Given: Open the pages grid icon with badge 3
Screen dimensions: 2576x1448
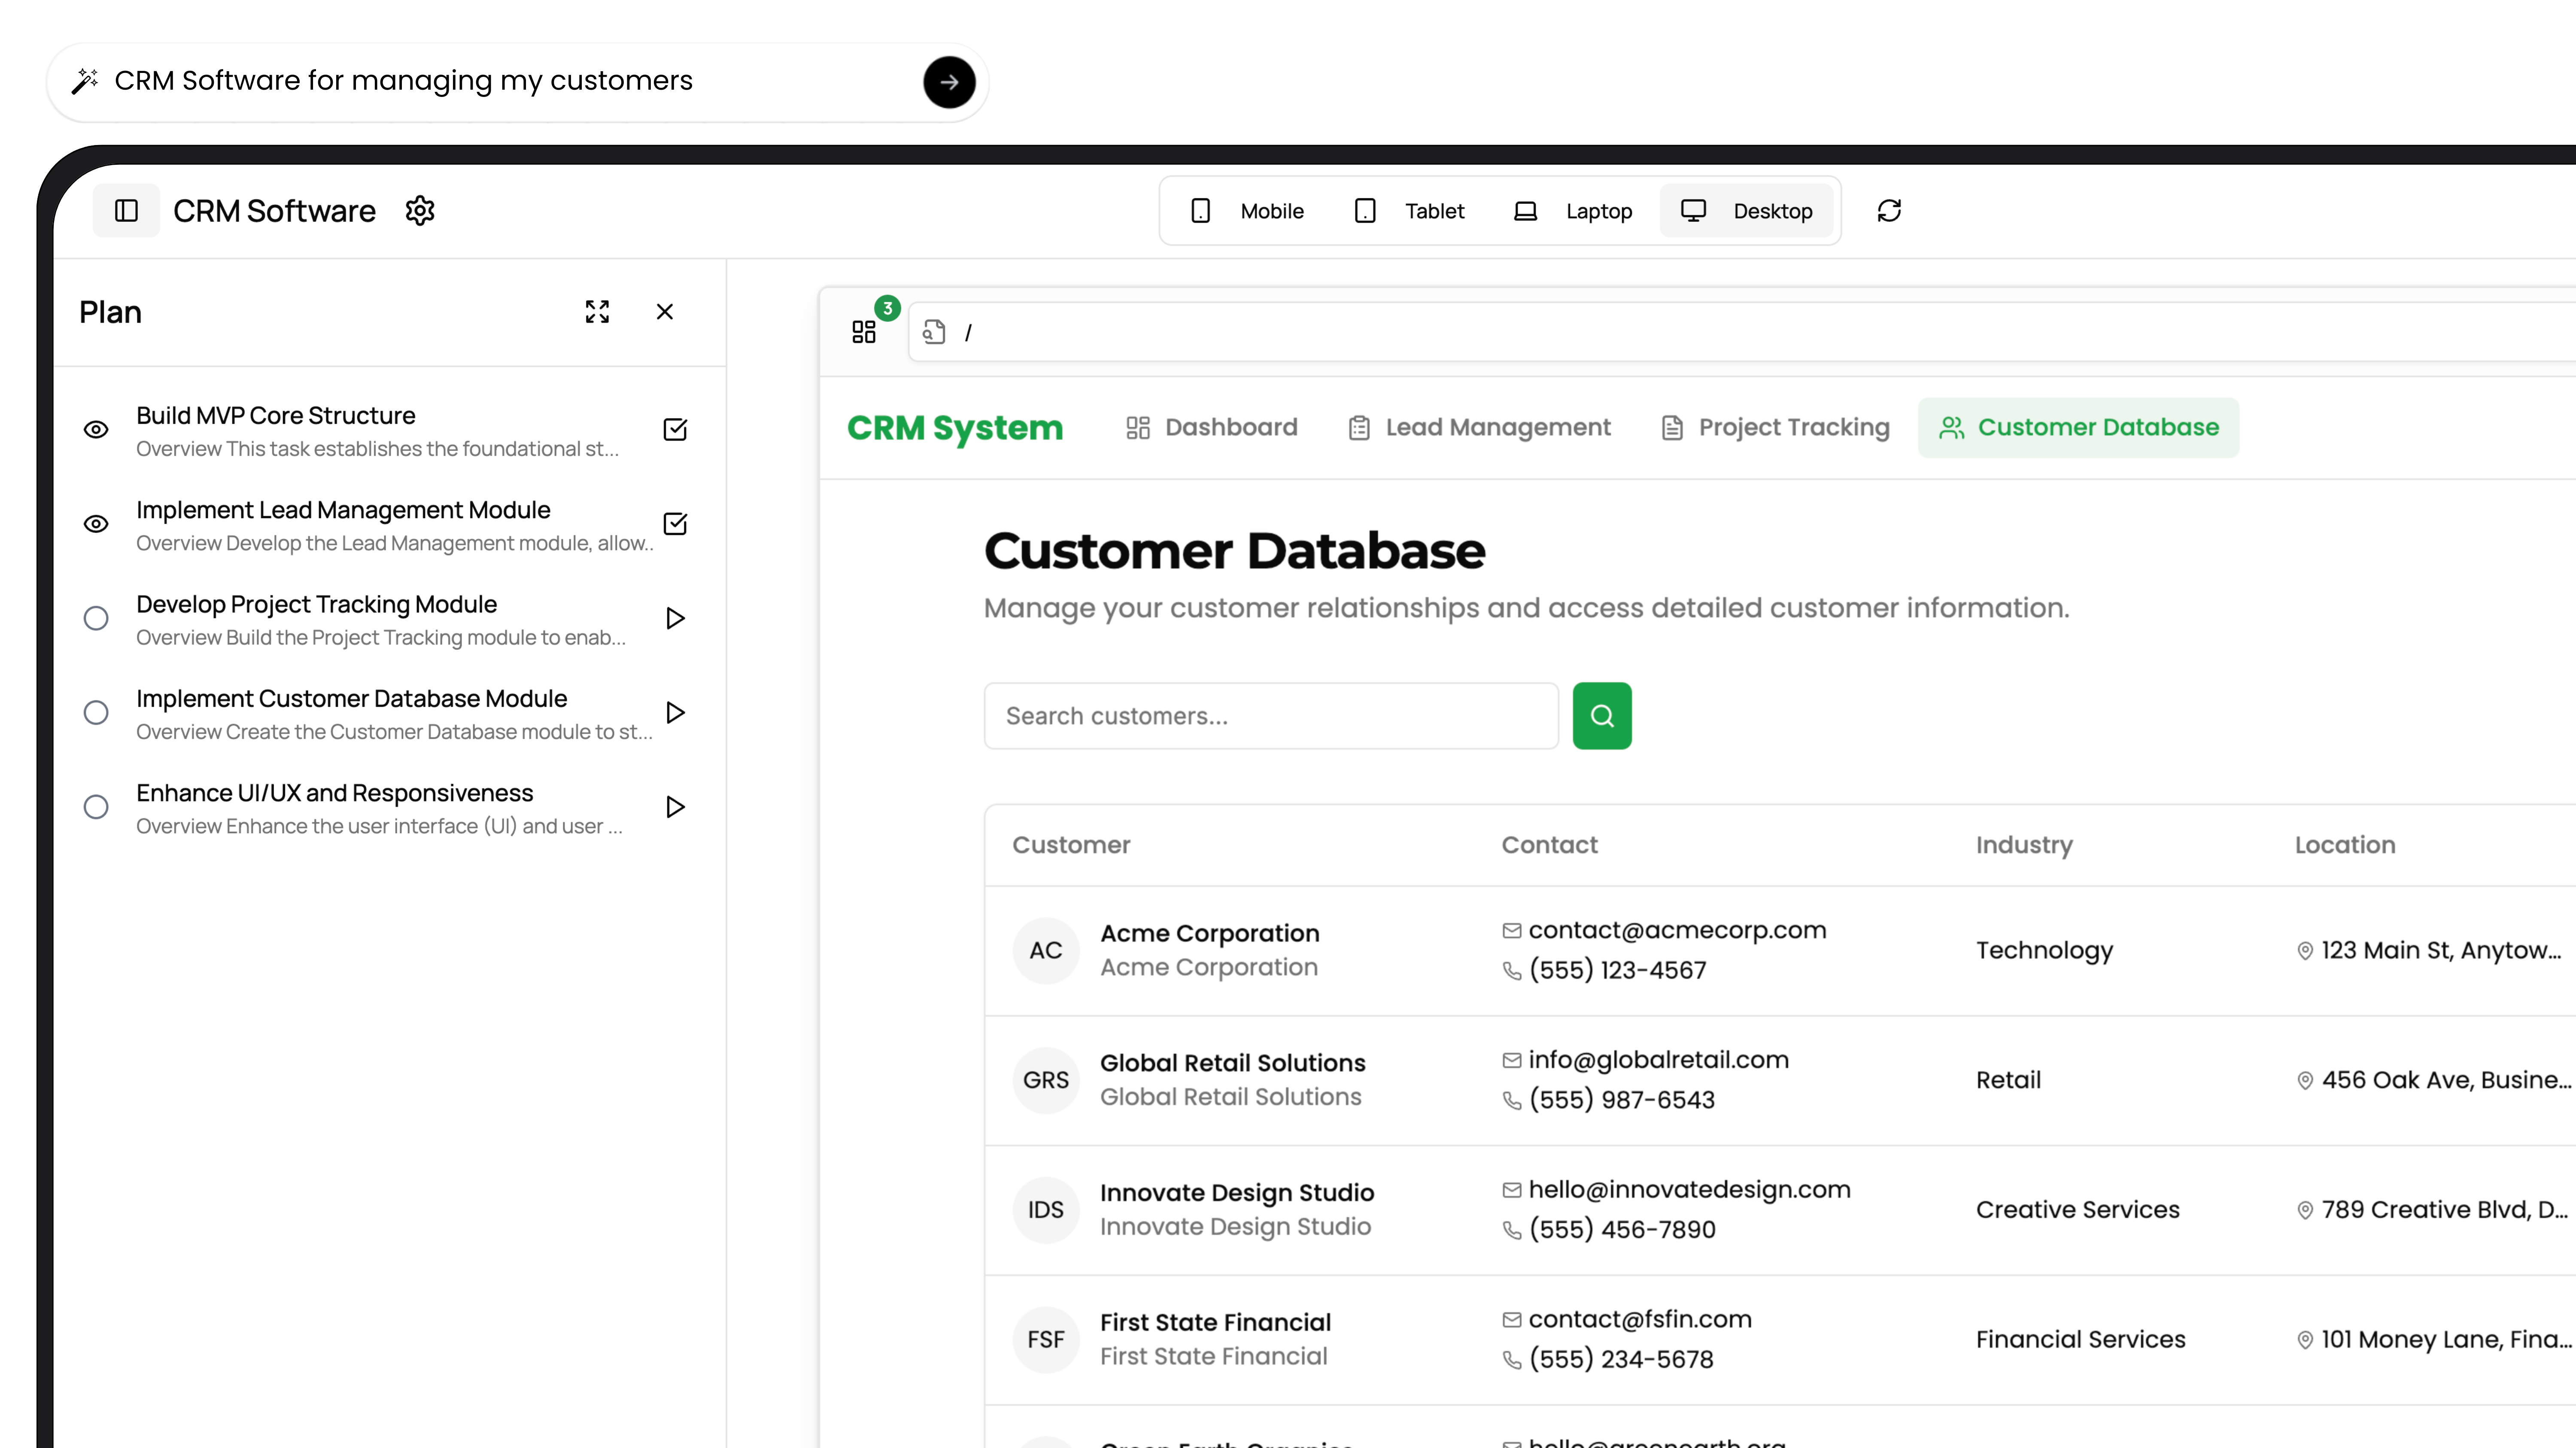Looking at the screenshot, I should [864, 332].
